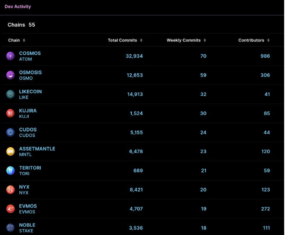
Task: Open the LIKECOIN chain link
Action: pyautogui.click(x=30, y=92)
